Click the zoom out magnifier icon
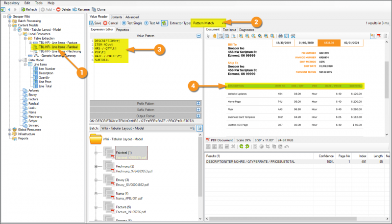The width and height of the screenshot is (392, 224). tap(247, 36)
